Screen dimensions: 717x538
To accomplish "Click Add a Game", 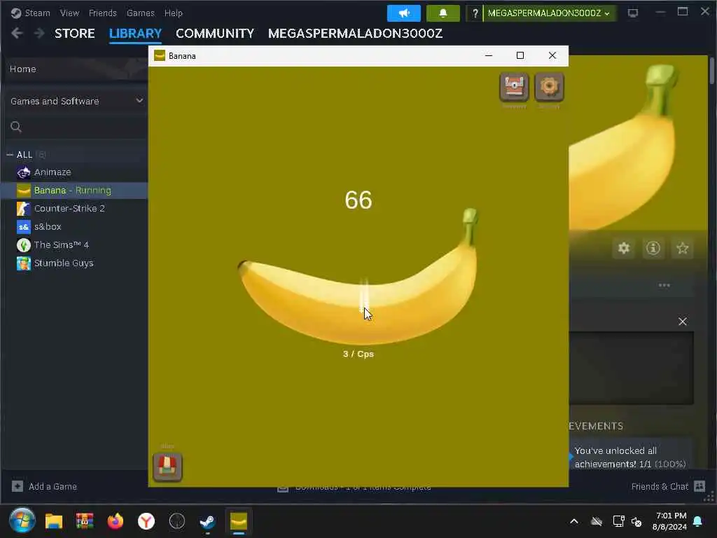I will tap(44, 486).
